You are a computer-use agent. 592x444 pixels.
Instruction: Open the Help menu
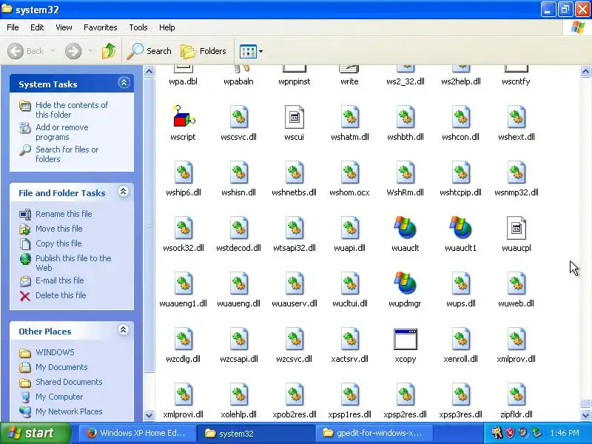click(x=167, y=27)
